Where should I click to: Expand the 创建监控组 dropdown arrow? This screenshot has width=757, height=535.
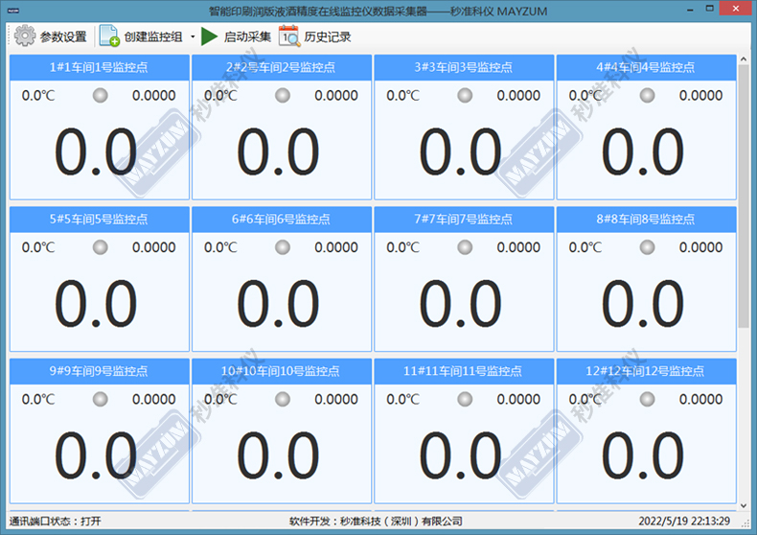click(193, 36)
